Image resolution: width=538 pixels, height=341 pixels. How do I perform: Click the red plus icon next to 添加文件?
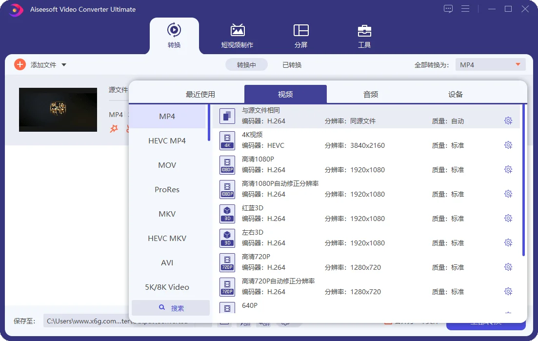20,64
